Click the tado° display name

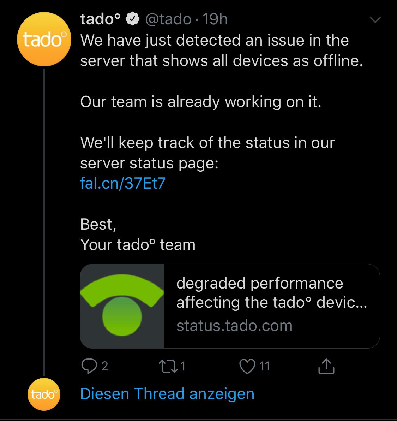pyautogui.click(x=100, y=19)
